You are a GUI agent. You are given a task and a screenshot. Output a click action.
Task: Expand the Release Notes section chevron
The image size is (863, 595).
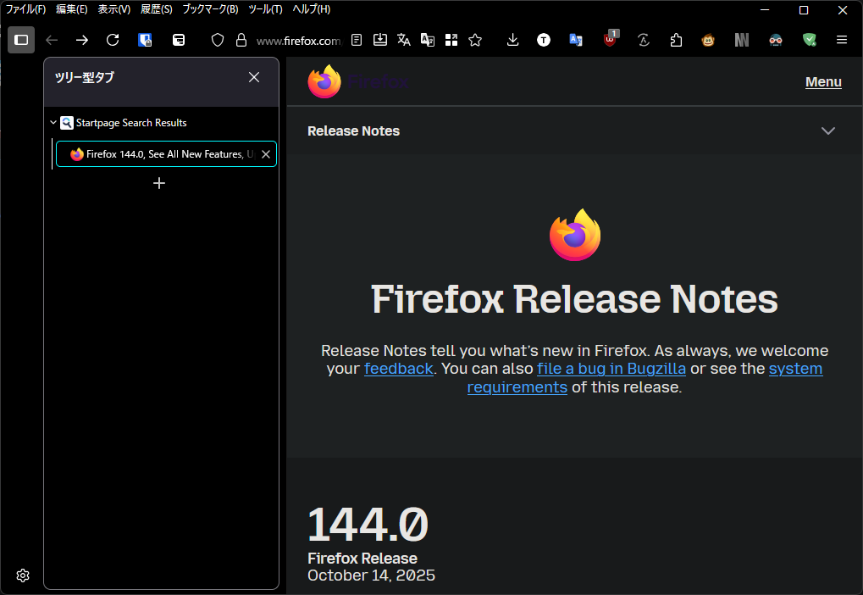[827, 131]
